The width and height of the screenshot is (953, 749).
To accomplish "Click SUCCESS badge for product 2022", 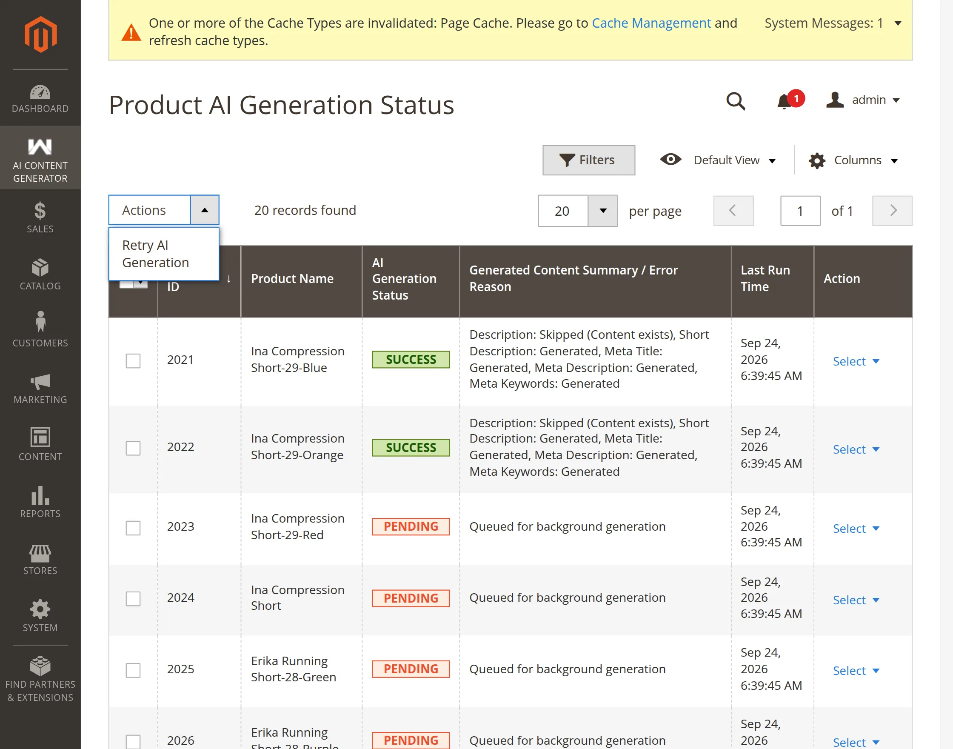I will click(411, 448).
